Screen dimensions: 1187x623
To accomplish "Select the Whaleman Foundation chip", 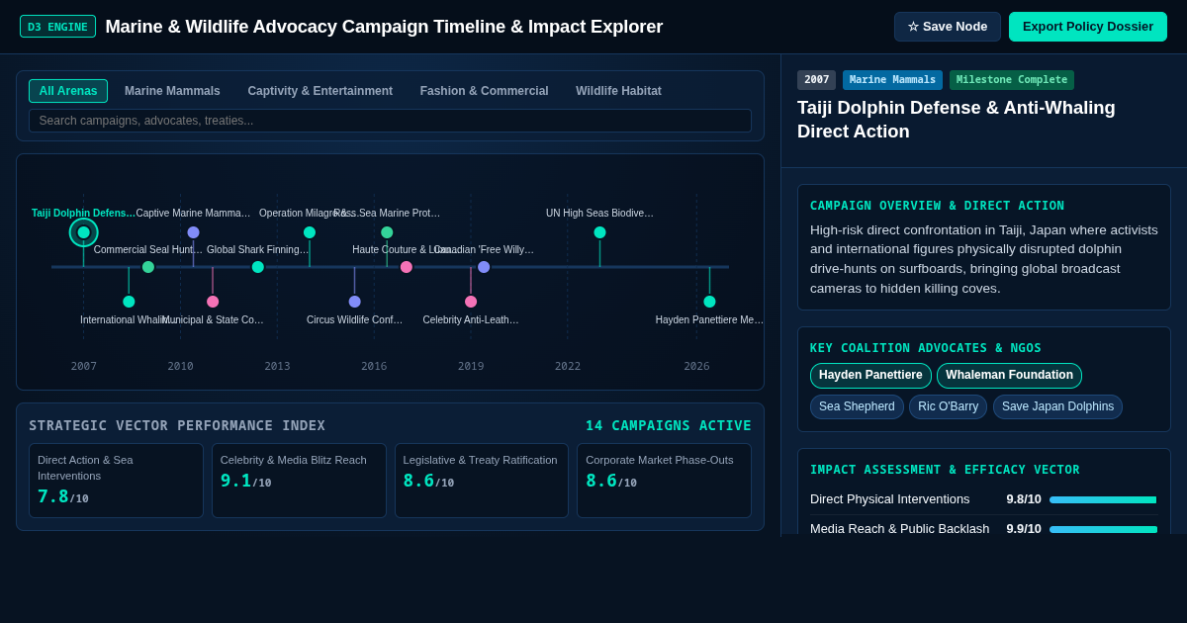I will 1009,376.
